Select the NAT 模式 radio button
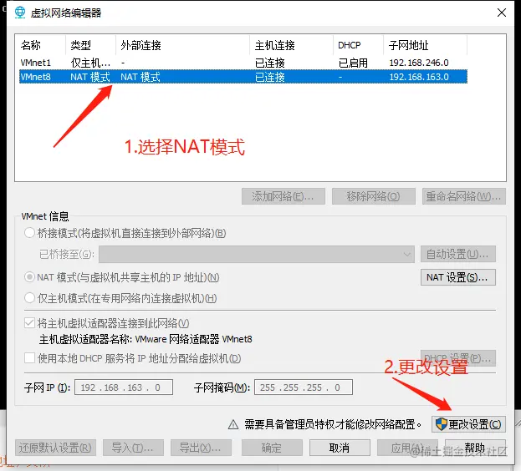 coord(29,276)
